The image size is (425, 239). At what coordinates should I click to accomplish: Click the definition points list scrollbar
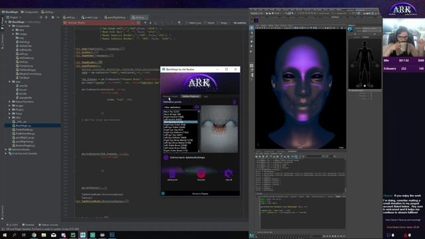pyautogui.click(x=199, y=131)
